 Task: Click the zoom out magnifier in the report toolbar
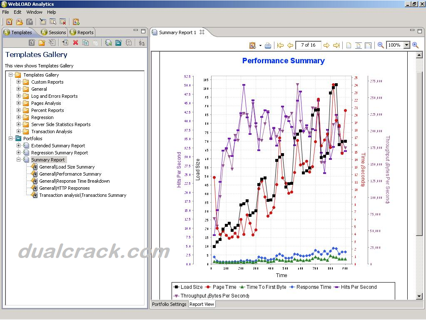tap(380, 45)
